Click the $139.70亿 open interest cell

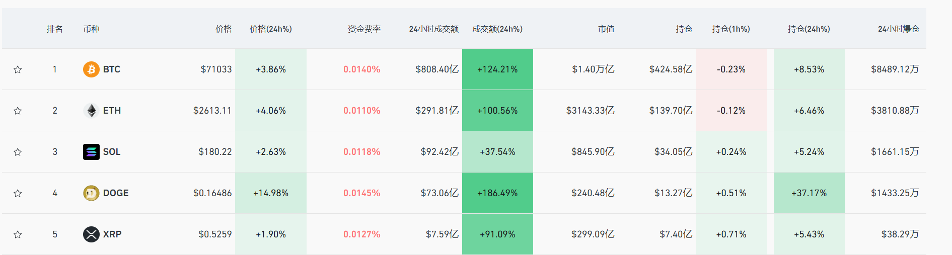coord(671,111)
